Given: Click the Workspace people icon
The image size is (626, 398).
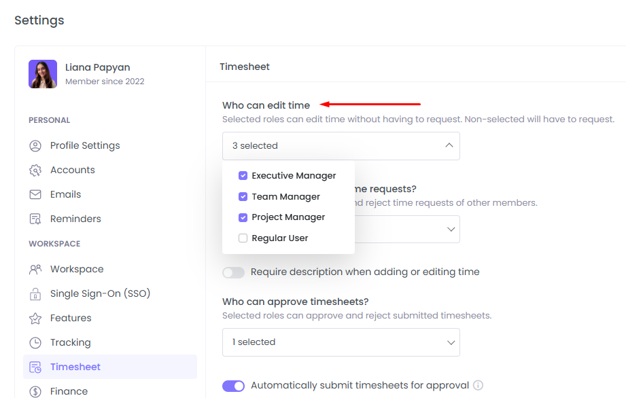Looking at the screenshot, I should (x=35, y=270).
